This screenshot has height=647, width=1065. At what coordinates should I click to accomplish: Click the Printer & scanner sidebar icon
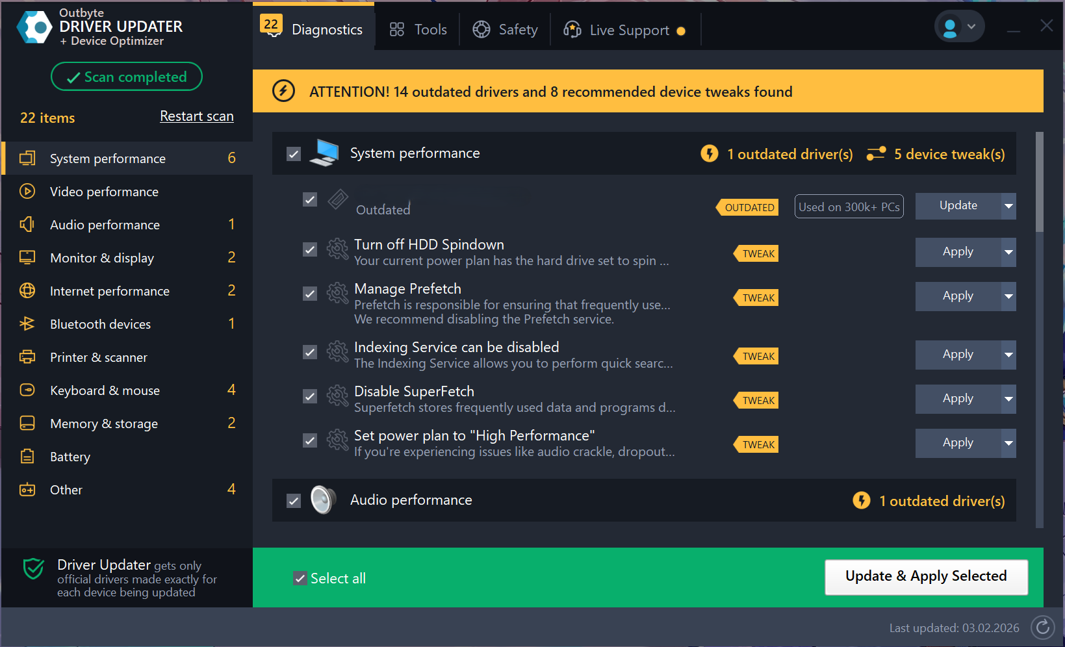[27, 357]
